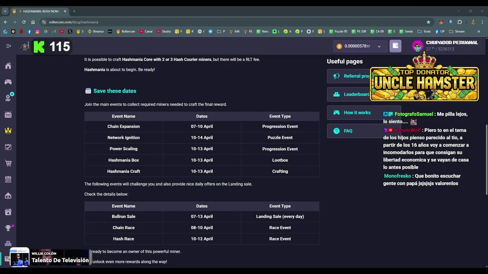Screen dimensions: 488x274
Task: Click the Save these dates heading
Action: click(115, 91)
